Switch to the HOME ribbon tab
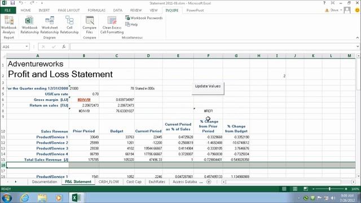The image size is (361, 203). coord(26,10)
